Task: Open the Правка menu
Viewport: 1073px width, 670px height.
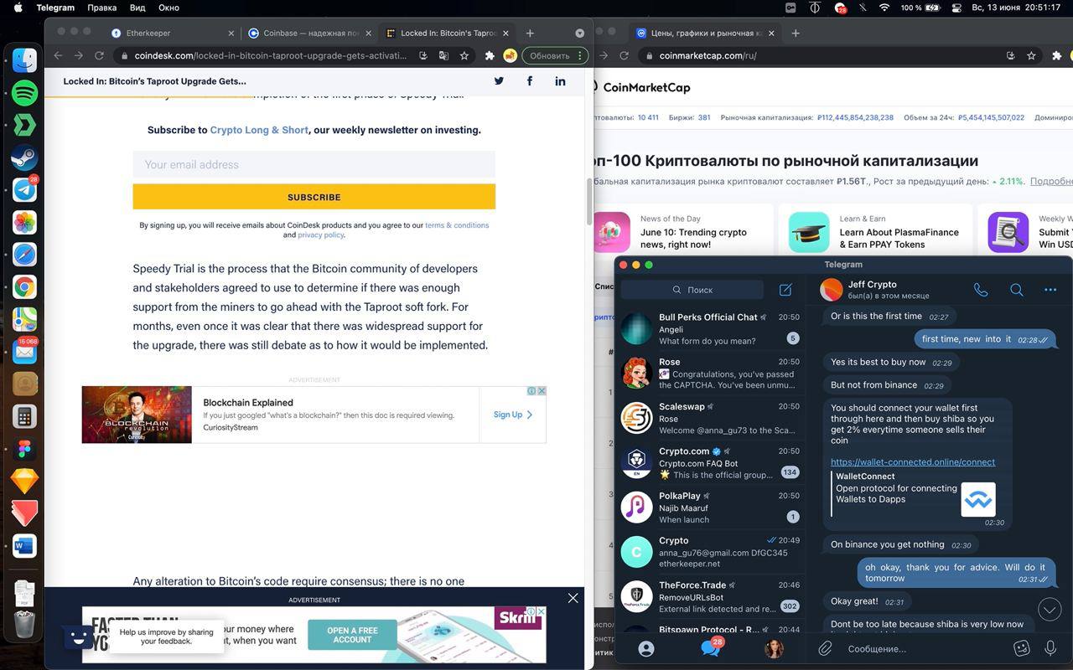Action: pyautogui.click(x=102, y=8)
